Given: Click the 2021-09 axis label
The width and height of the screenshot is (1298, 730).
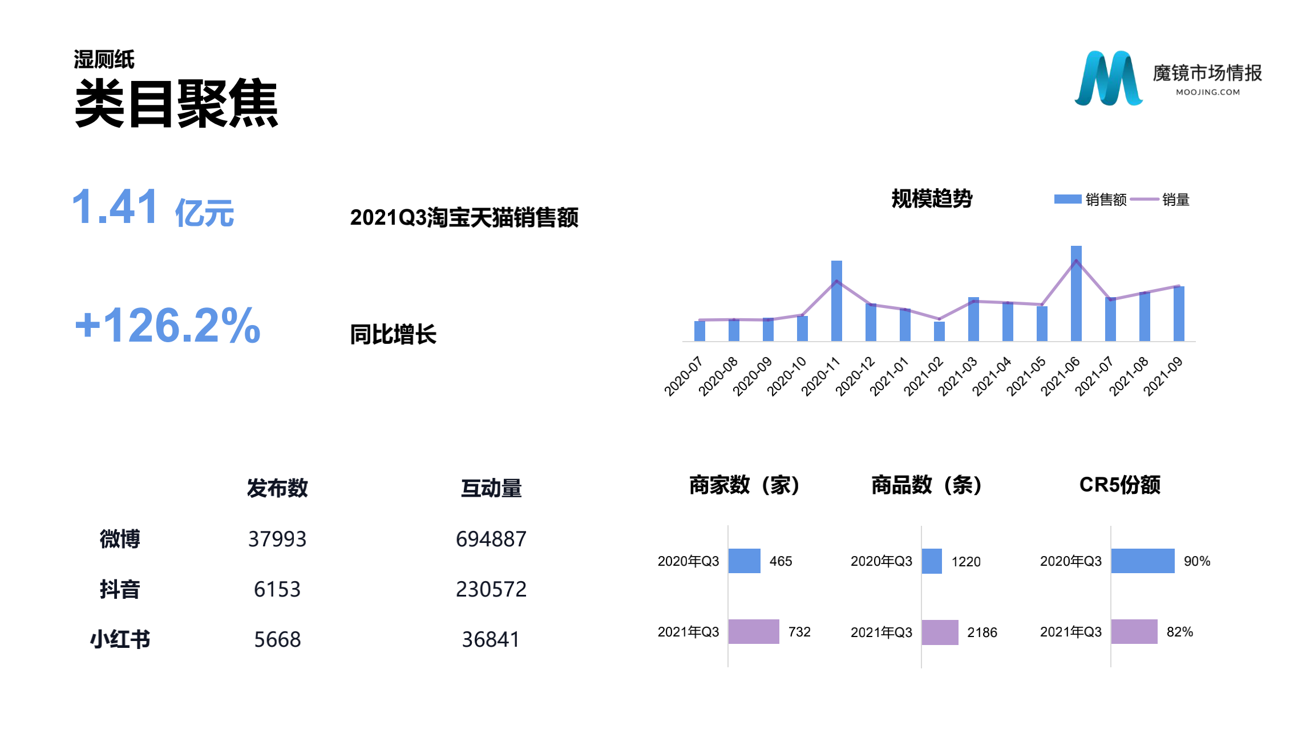Looking at the screenshot, I should 1163,376.
